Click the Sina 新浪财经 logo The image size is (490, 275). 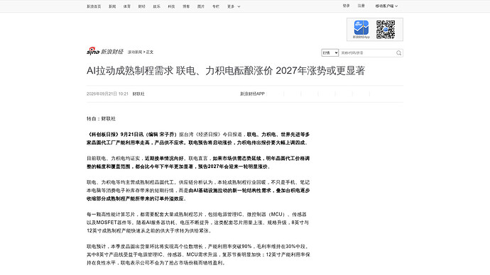click(105, 51)
